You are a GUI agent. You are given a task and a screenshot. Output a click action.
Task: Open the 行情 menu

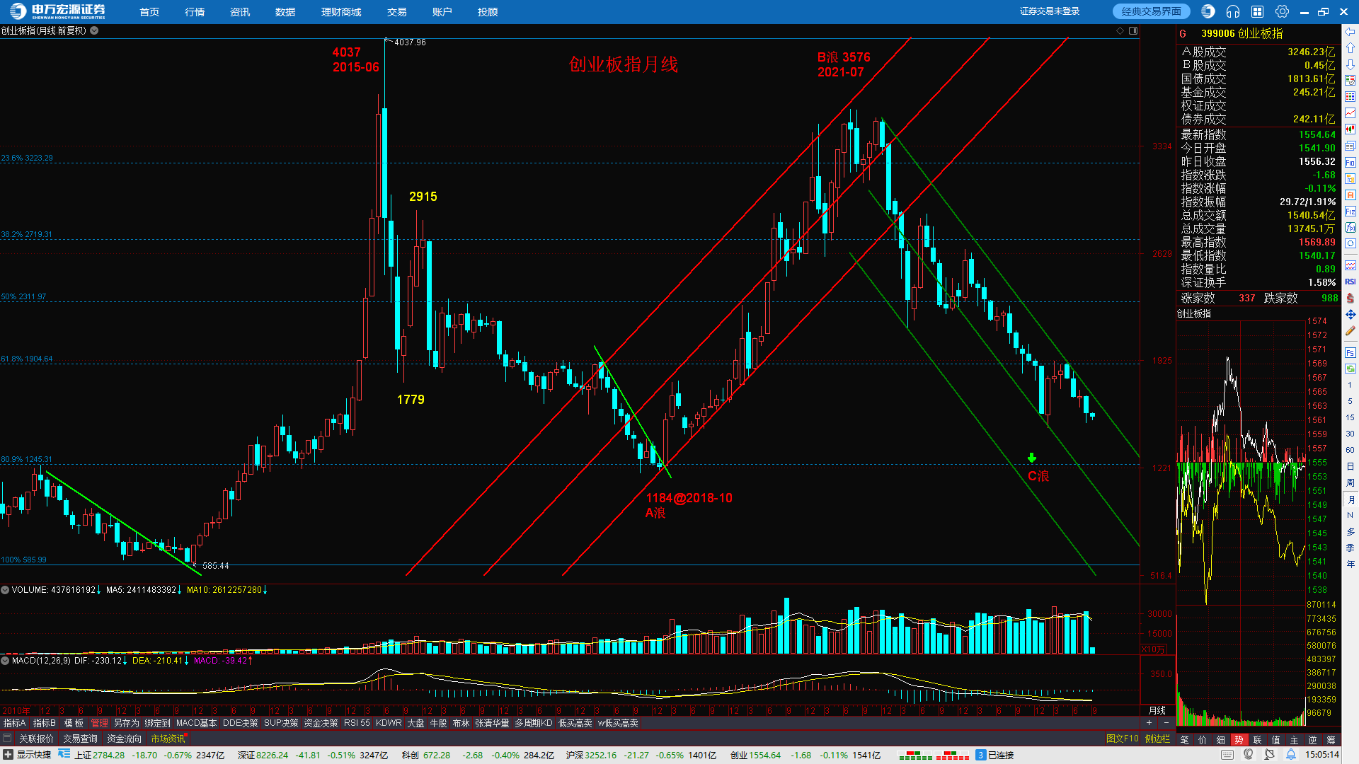click(195, 12)
